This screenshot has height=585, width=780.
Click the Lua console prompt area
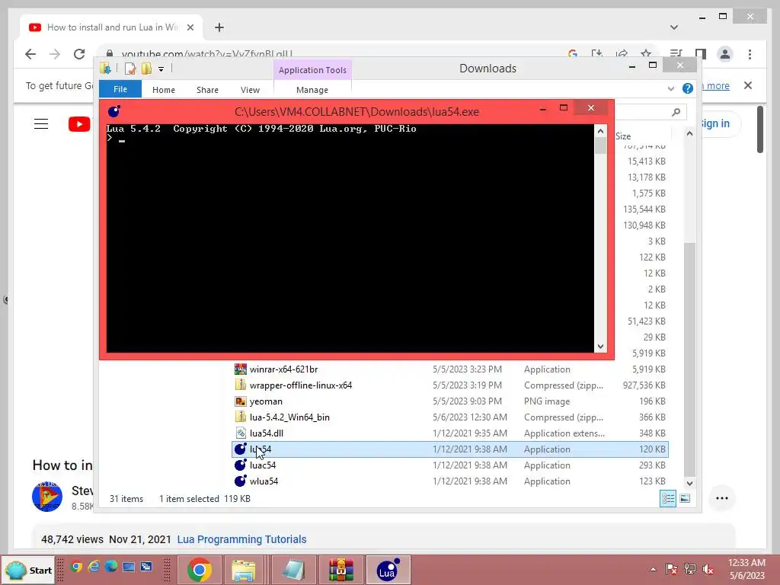tap(350, 238)
